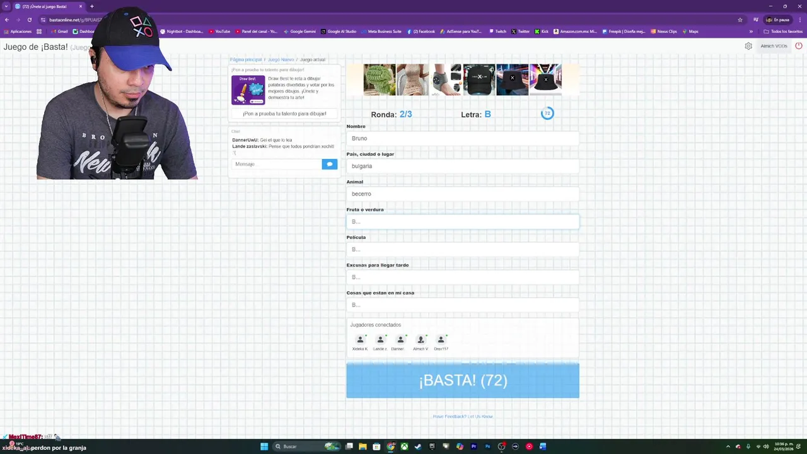
Task: Click the En pausa profile button
Action: point(777,20)
